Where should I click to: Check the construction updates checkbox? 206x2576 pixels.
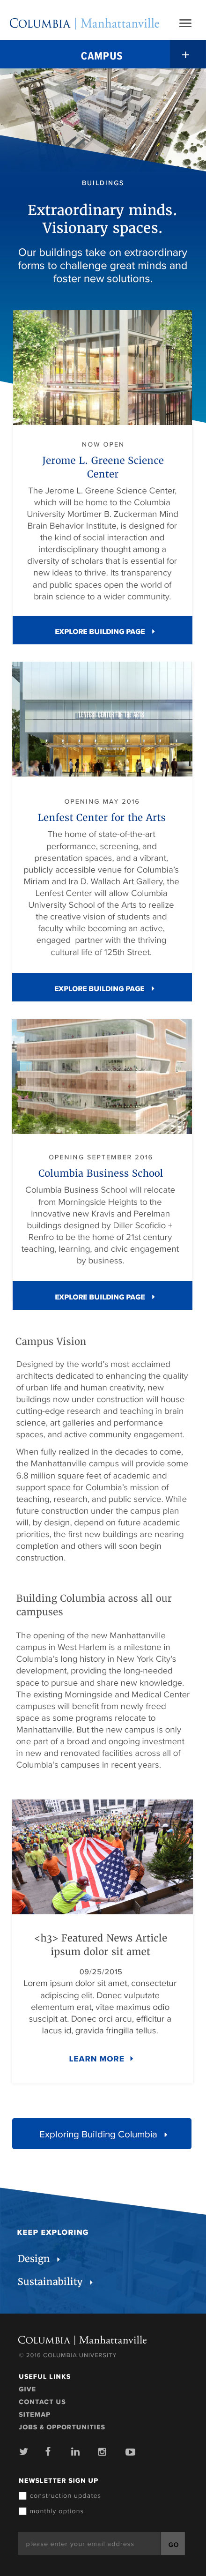pos(23,2496)
